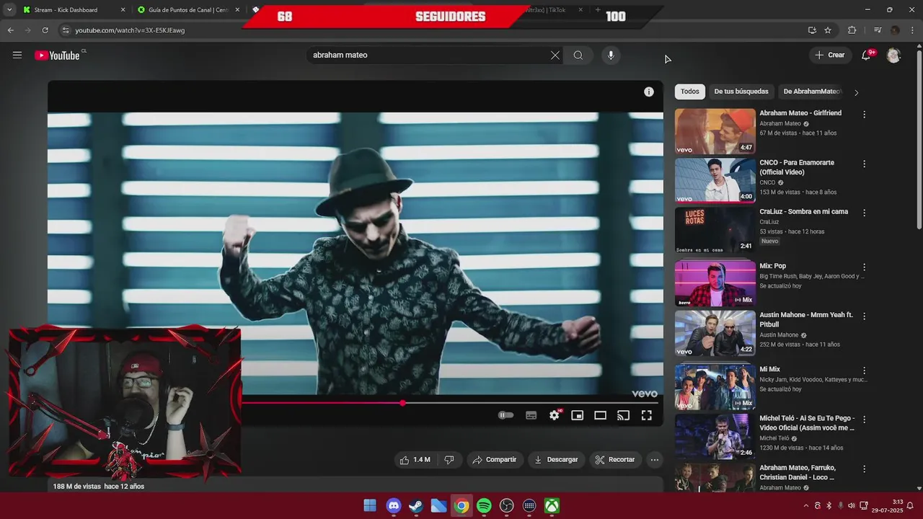Open the options menu for CNCO - Para Enamorarte
The height and width of the screenshot is (519, 923).
864,164
